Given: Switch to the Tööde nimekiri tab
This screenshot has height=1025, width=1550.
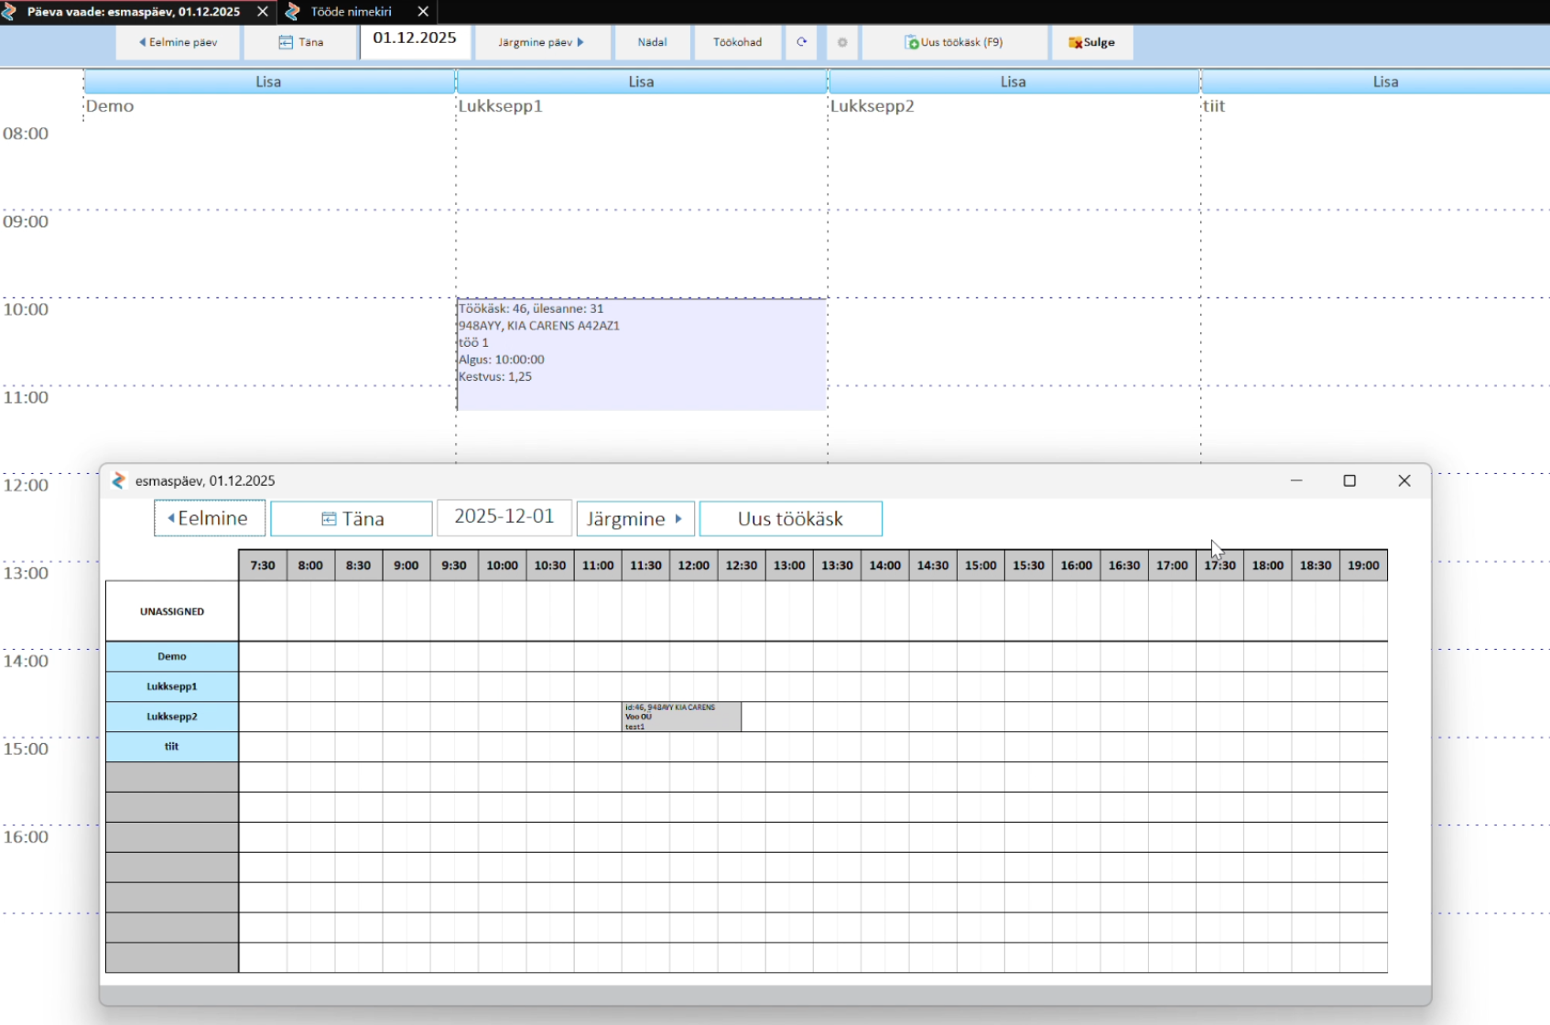Looking at the screenshot, I should click(x=351, y=12).
